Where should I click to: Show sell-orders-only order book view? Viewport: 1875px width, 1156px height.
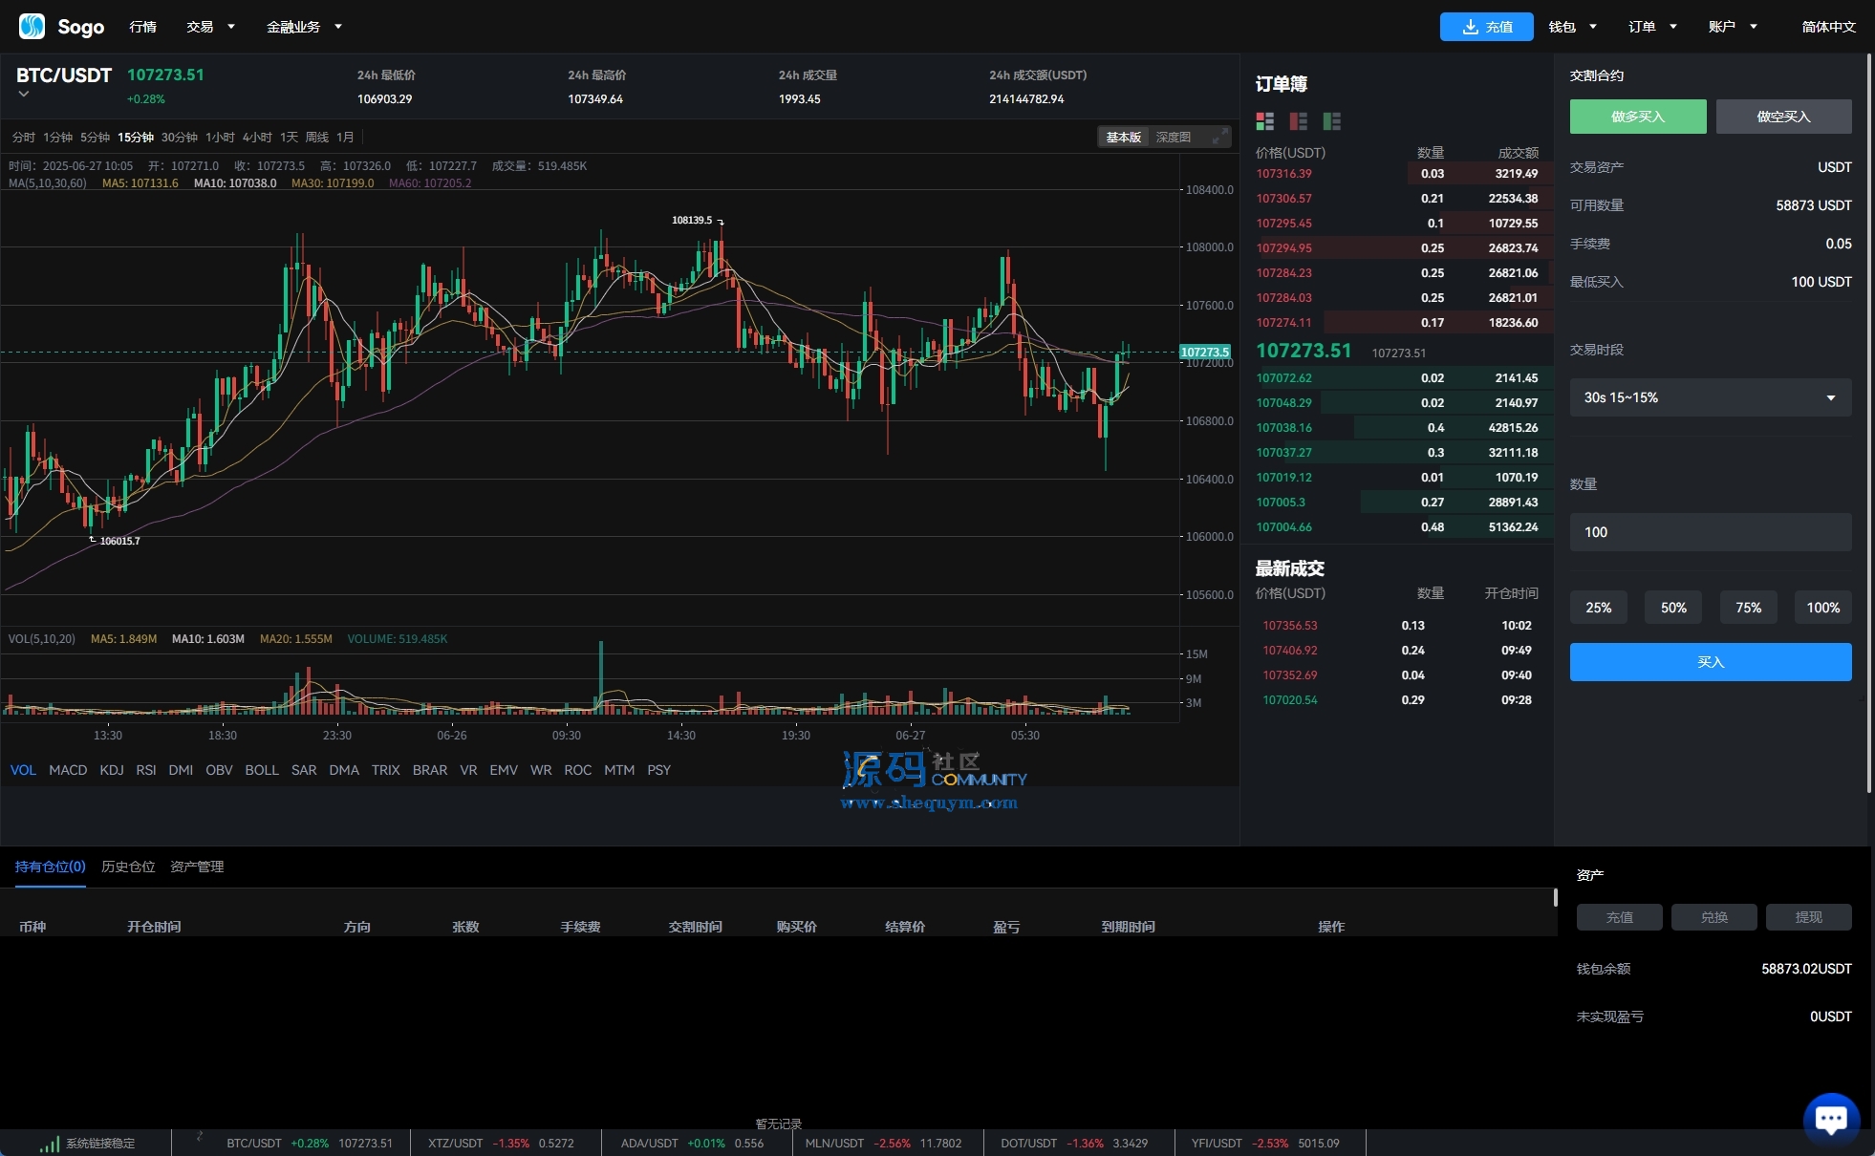tap(1298, 121)
